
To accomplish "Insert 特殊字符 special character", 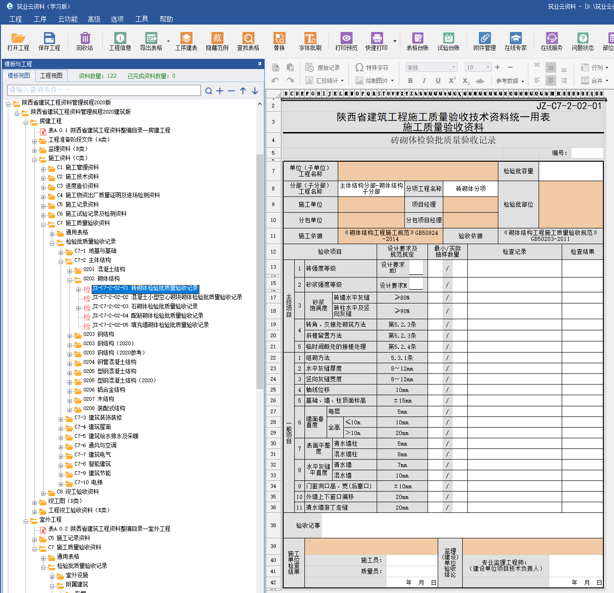I will click(x=372, y=68).
